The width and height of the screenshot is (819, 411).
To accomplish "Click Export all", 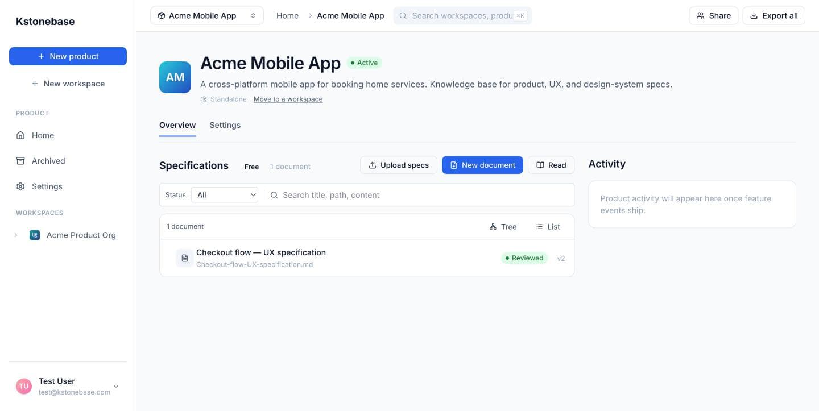I will coord(774,16).
